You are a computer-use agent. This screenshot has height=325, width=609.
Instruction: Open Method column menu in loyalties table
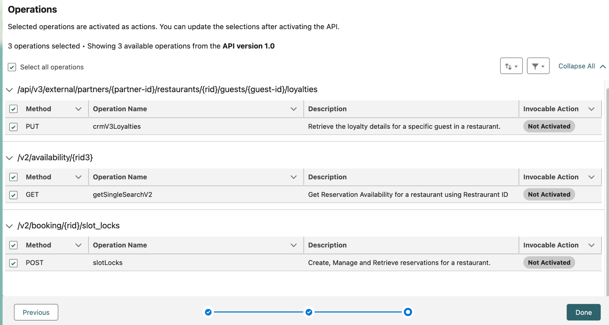pyautogui.click(x=79, y=109)
